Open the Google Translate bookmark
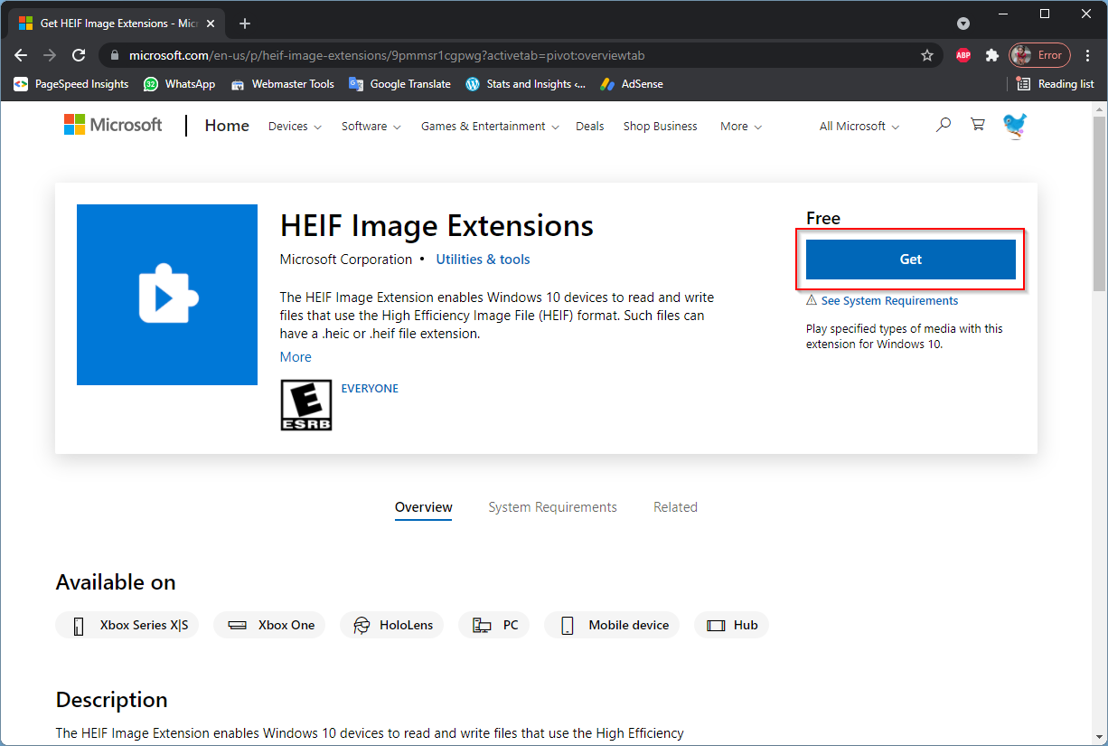This screenshot has width=1108, height=746. 400,84
